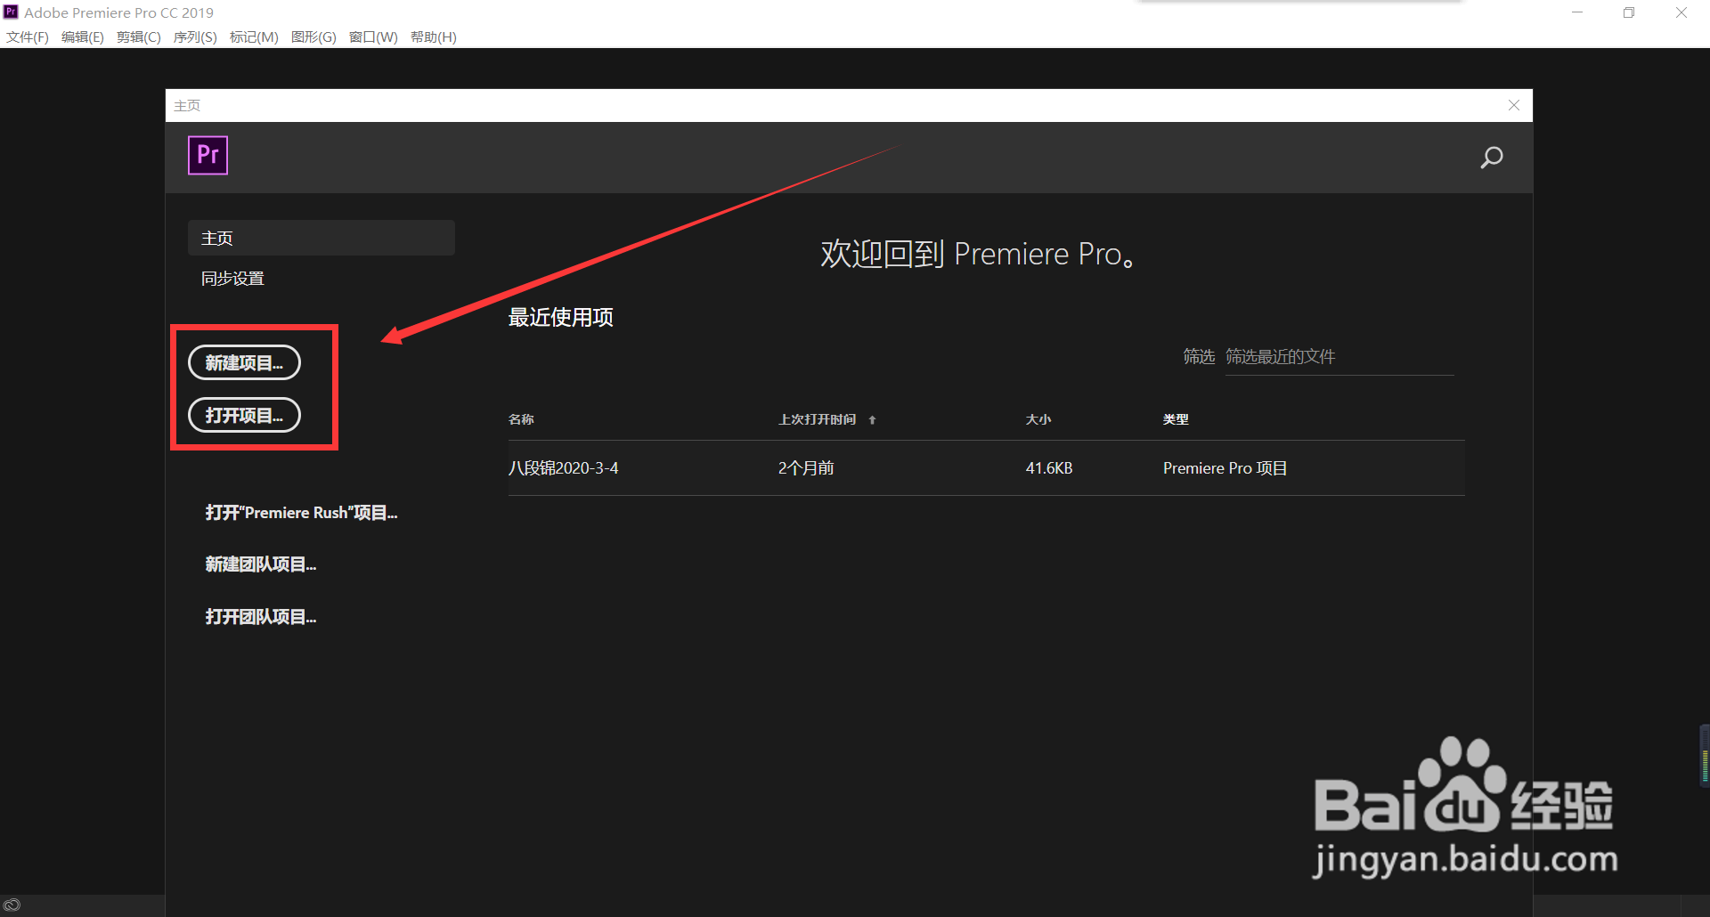The image size is (1710, 917).
Task: Click the 2个月前 cell
Action: 806,468
